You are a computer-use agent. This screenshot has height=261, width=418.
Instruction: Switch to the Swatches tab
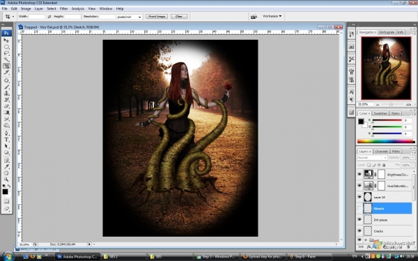(x=380, y=113)
